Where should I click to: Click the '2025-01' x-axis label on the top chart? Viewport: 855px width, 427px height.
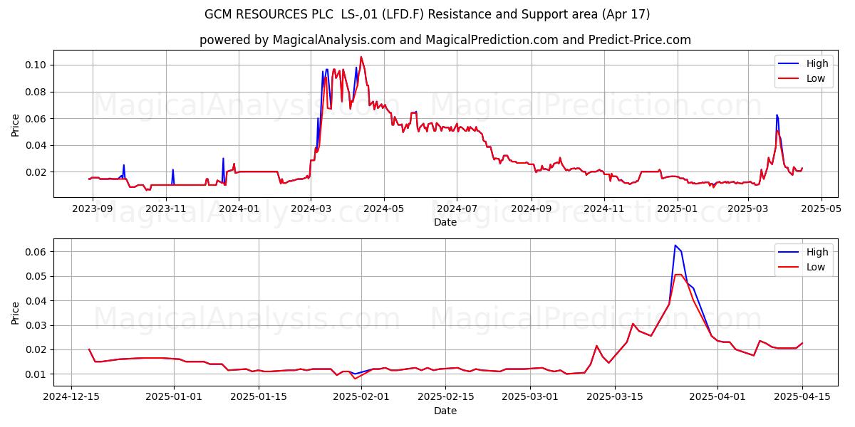(x=678, y=209)
